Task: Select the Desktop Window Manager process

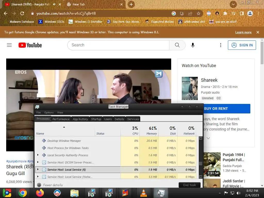Action: click(115, 141)
